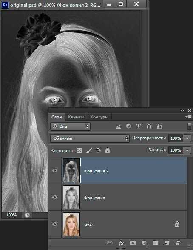
Task: Expand the Непрозрачность opacity dropdown arrow
Action: click(187, 138)
